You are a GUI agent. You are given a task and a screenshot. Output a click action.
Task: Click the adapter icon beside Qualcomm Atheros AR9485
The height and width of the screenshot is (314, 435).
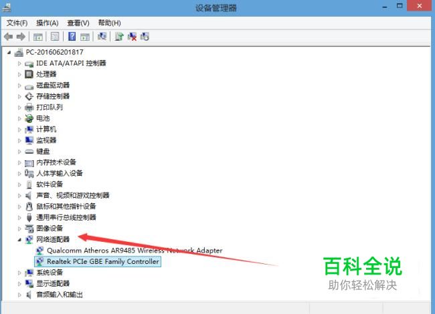coord(40,251)
